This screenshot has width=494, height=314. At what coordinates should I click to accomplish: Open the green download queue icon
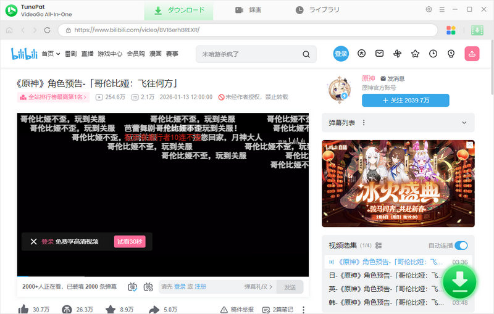coord(477,30)
